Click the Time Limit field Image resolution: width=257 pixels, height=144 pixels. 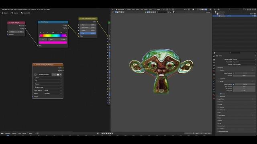[244, 91]
